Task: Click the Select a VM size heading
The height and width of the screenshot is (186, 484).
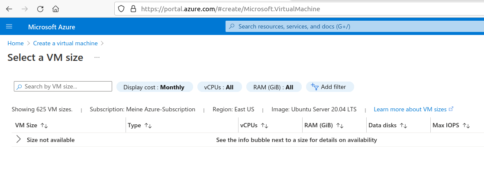Action: click(45, 57)
